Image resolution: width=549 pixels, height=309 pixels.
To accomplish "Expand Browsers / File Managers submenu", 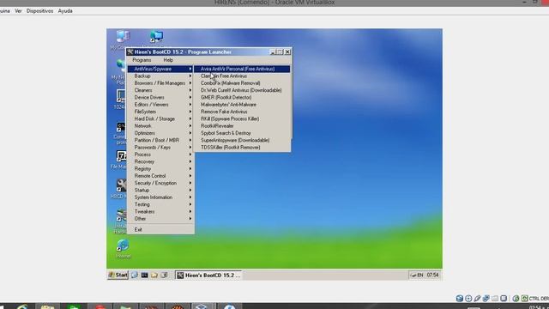I will pos(160,83).
